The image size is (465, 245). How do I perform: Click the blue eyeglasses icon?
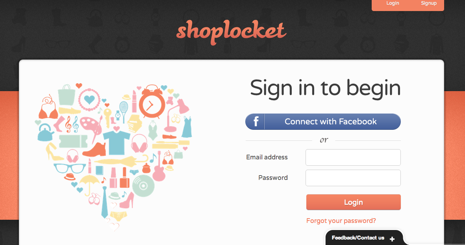coord(70,168)
